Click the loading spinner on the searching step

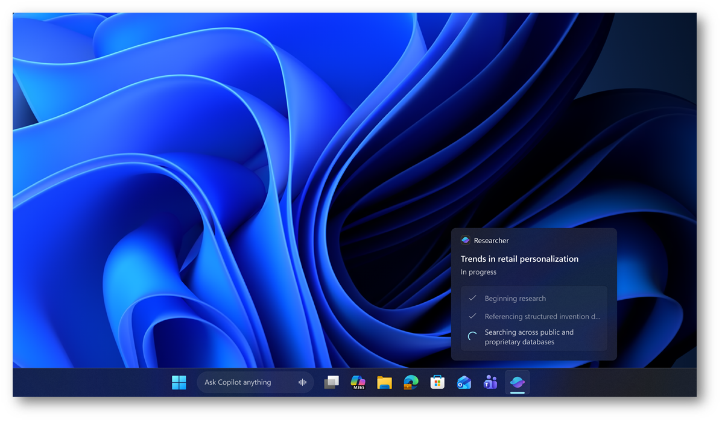[473, 337]
